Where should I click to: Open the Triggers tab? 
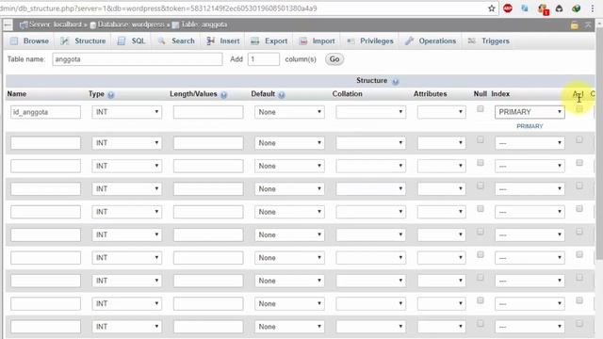(489, 40)
